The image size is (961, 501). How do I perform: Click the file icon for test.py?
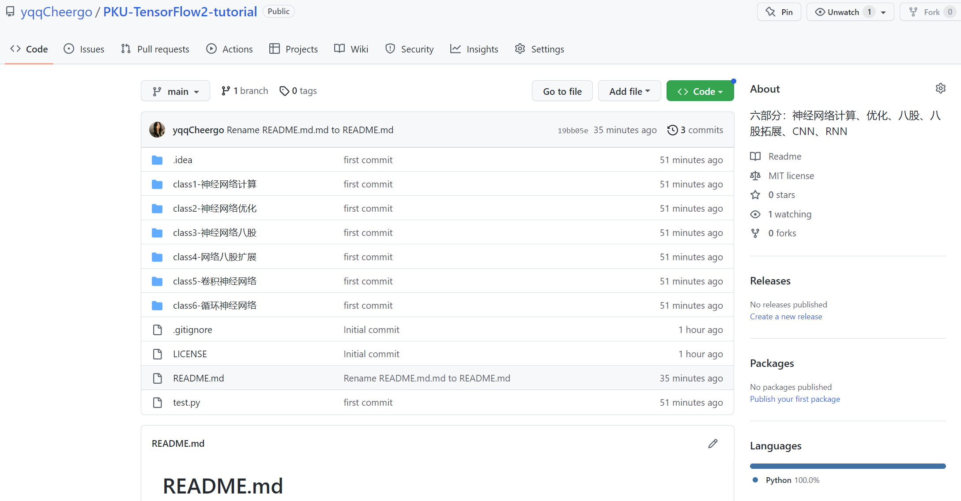point(158,403)
